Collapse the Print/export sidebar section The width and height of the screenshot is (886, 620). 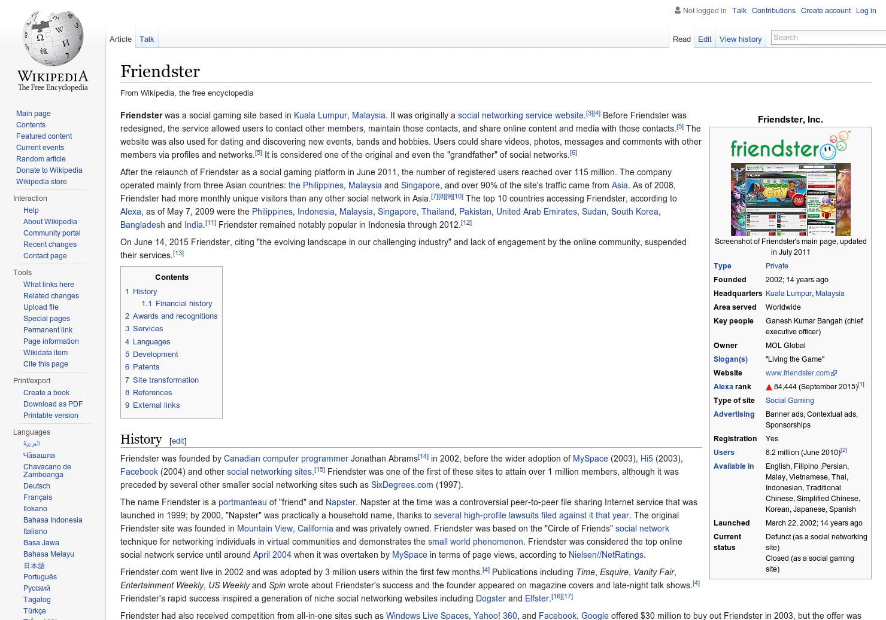click(32, 381)
